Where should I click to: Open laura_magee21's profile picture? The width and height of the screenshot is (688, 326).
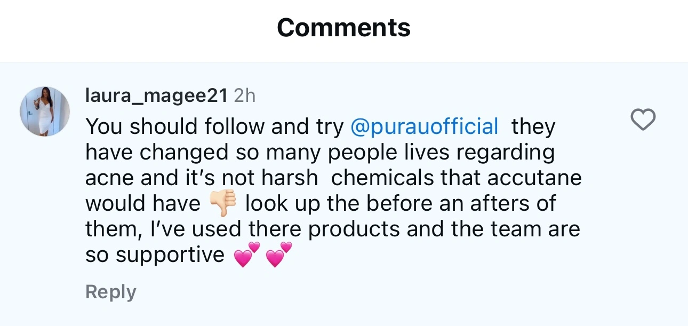point(45,112)
